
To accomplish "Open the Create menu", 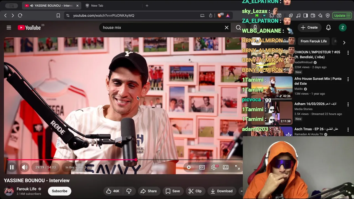I will coord(309,27).
